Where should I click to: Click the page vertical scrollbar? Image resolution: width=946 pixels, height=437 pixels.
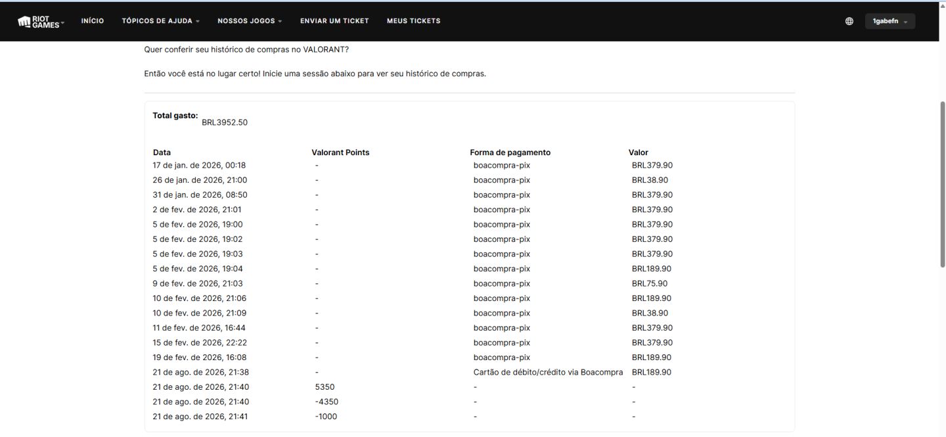(x=943, y=184)
